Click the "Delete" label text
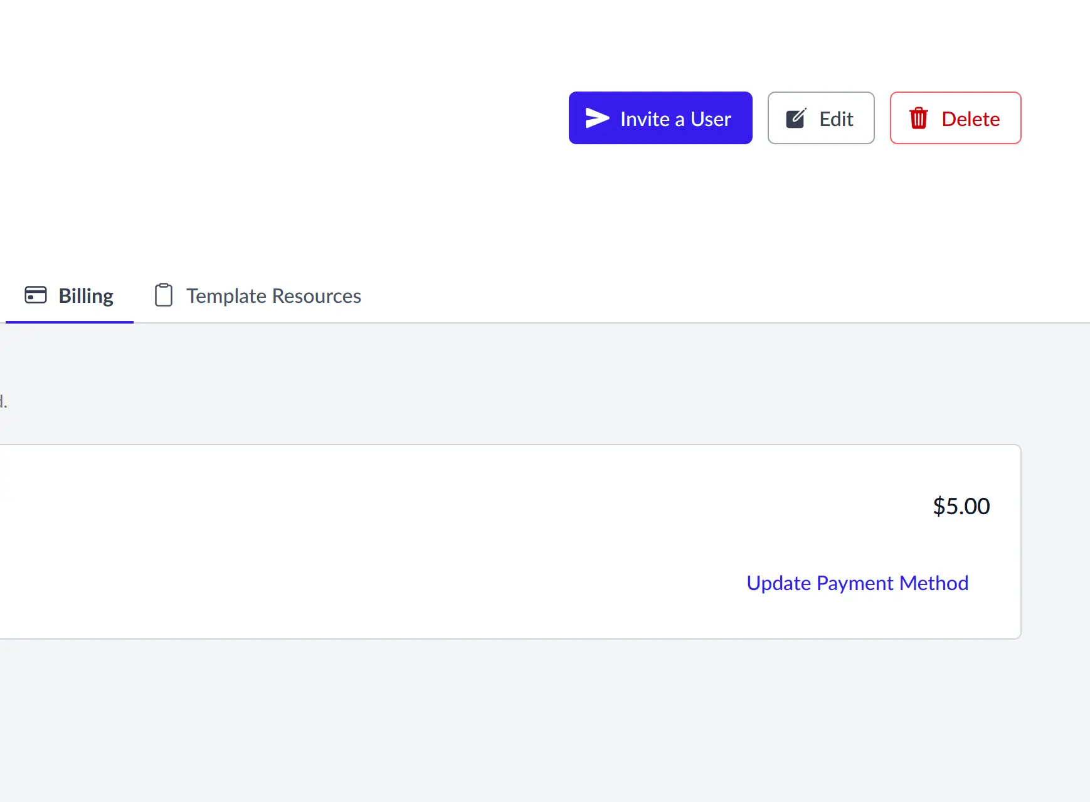Screen dimensions: 1090x802 [970, 119]
